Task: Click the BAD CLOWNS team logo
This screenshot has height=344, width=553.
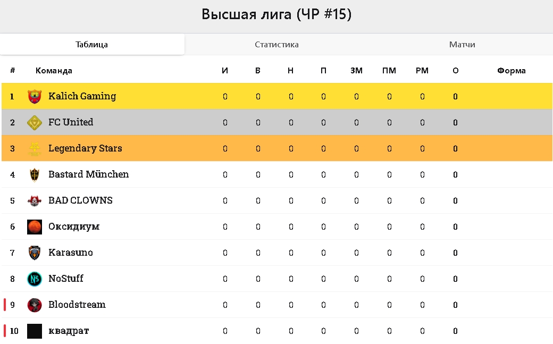Action: (x=35, y=200)
